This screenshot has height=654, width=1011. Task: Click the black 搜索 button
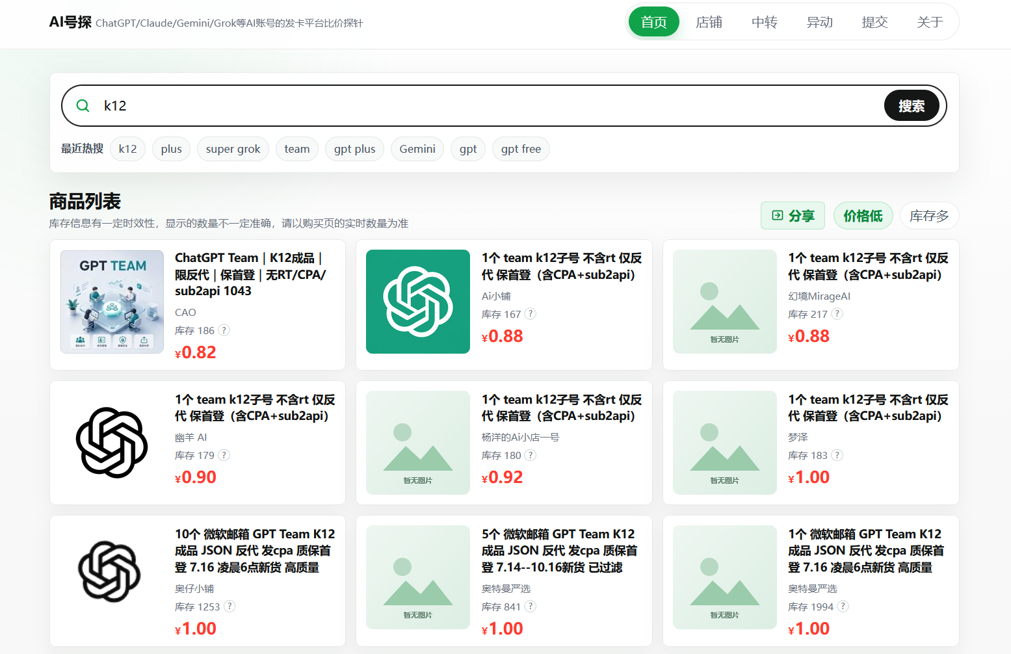pos(912,106)
